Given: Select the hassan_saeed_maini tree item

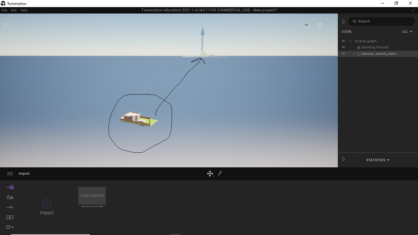Looking at the screenshot, I should 379,54.
